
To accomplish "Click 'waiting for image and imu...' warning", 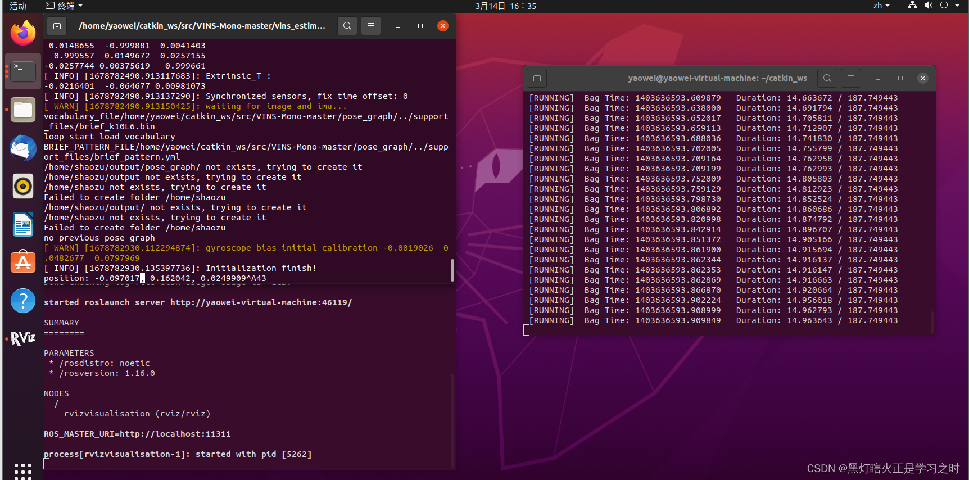I will (x=196, y=106).
